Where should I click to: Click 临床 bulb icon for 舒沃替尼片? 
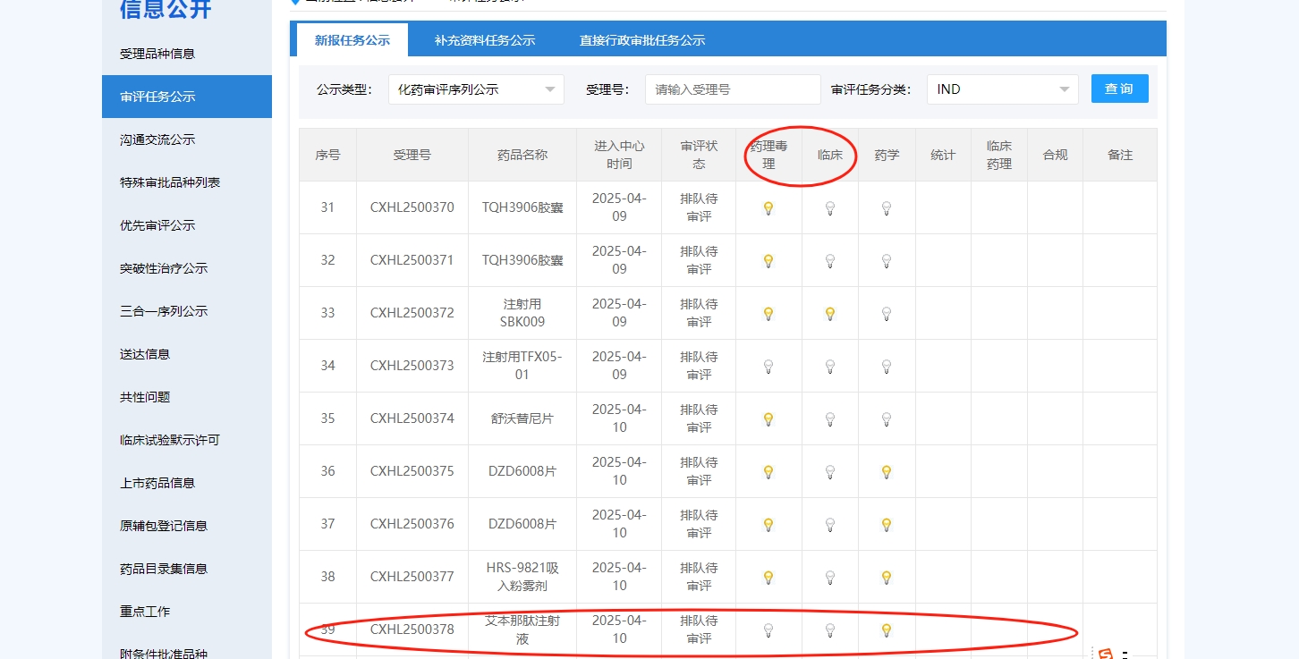pyautogui.click(x=829, y=419)
